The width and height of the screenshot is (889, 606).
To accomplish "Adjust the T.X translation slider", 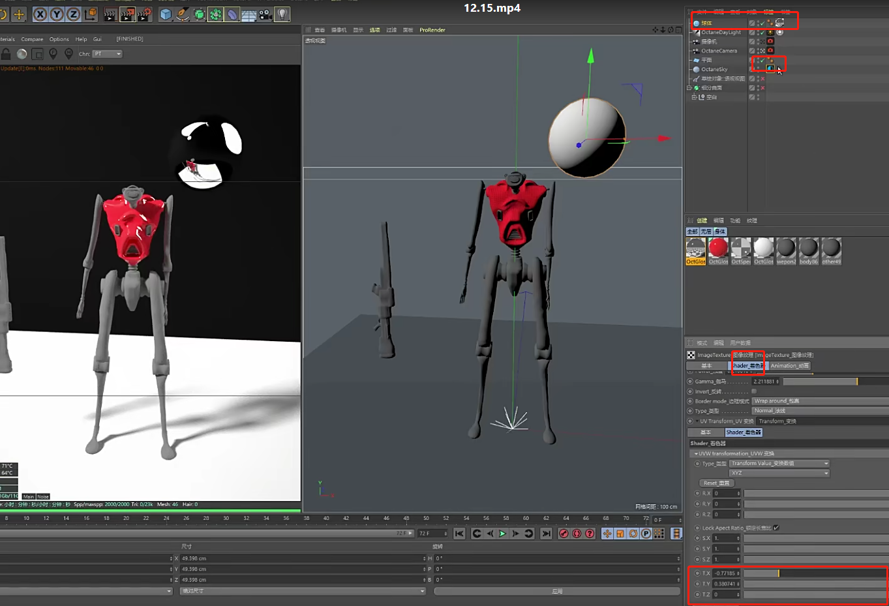I will pos(816,573).
